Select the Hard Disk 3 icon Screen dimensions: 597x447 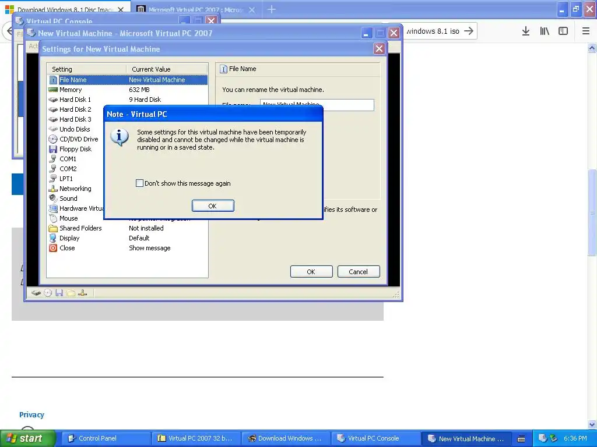[53, 119]
